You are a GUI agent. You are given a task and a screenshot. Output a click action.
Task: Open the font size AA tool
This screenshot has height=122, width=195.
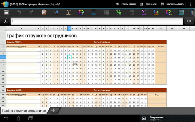click(x=56, y=12)
